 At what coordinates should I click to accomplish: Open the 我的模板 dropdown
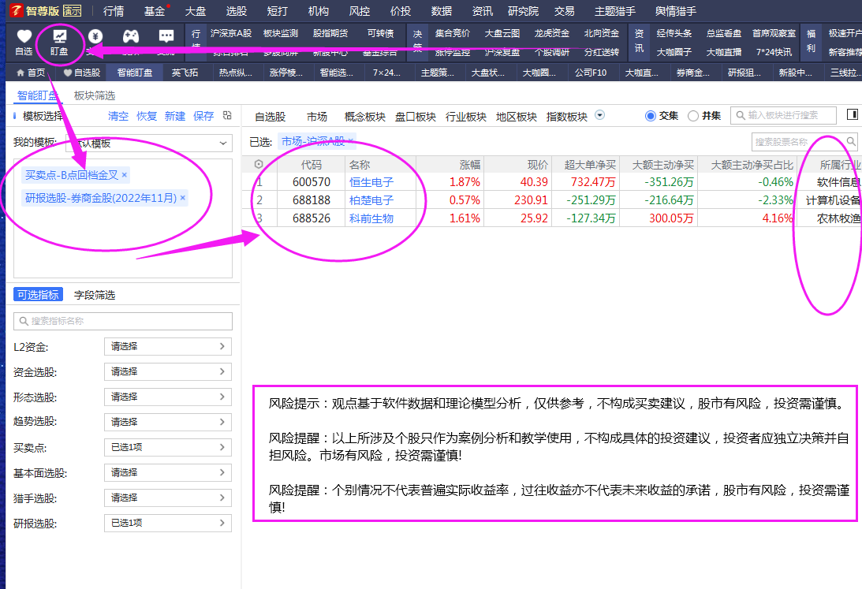(149, 143)
